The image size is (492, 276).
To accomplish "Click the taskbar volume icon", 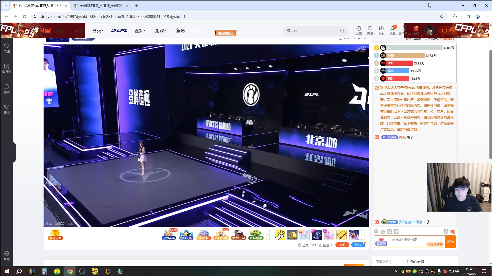I will coord(421,271).
